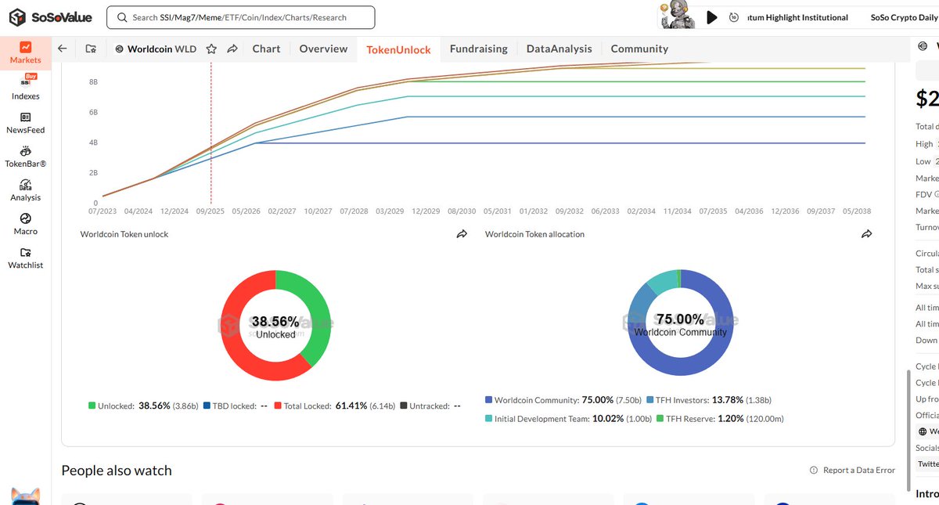Click the Highlight Institutional ticker text
The width and height of the screenshot is (939, 505).
point(797,17)
